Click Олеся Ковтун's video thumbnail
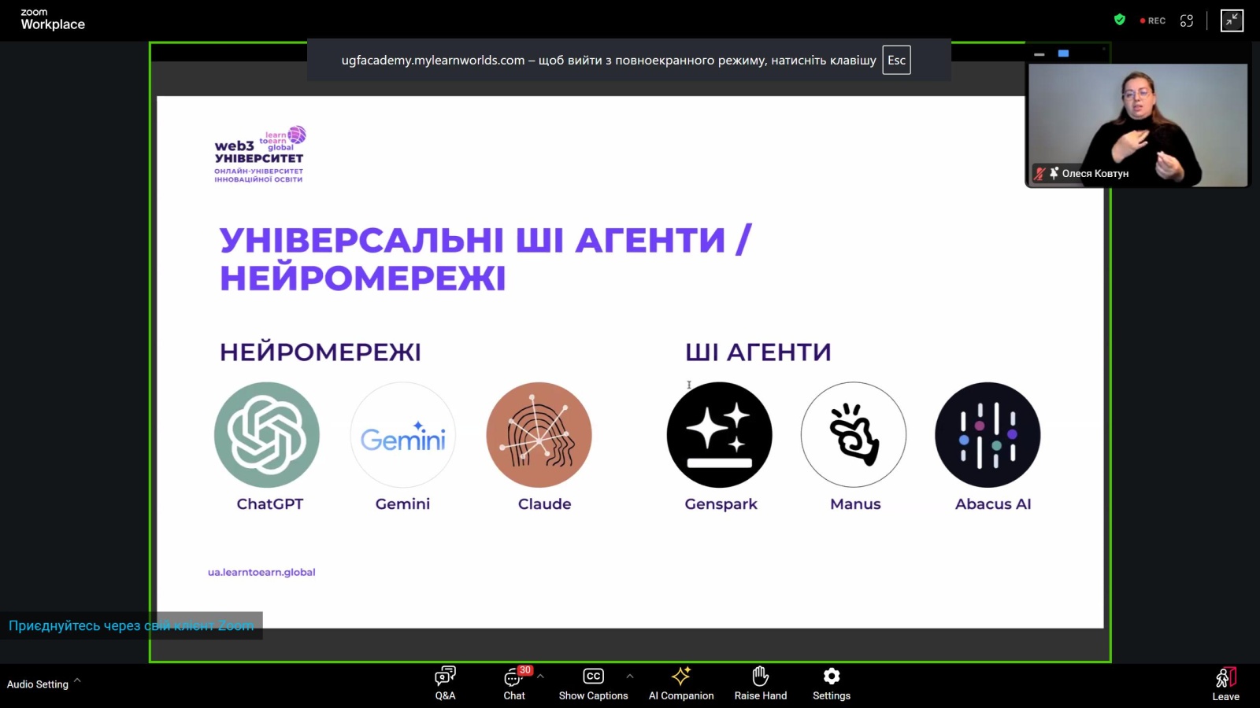The height and width of the screenshot is (708, 1260). (1137, 124)
